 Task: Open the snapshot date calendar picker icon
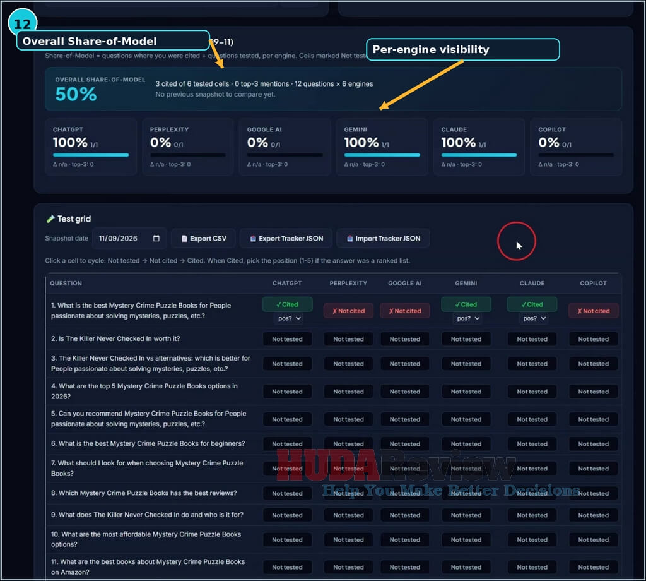click(156, 238)
